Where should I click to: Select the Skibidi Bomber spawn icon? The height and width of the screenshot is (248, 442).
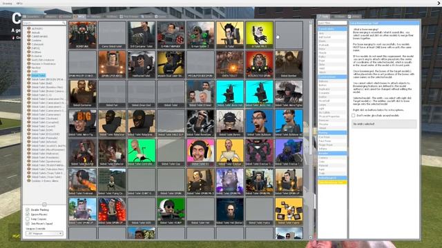(289, 64)
